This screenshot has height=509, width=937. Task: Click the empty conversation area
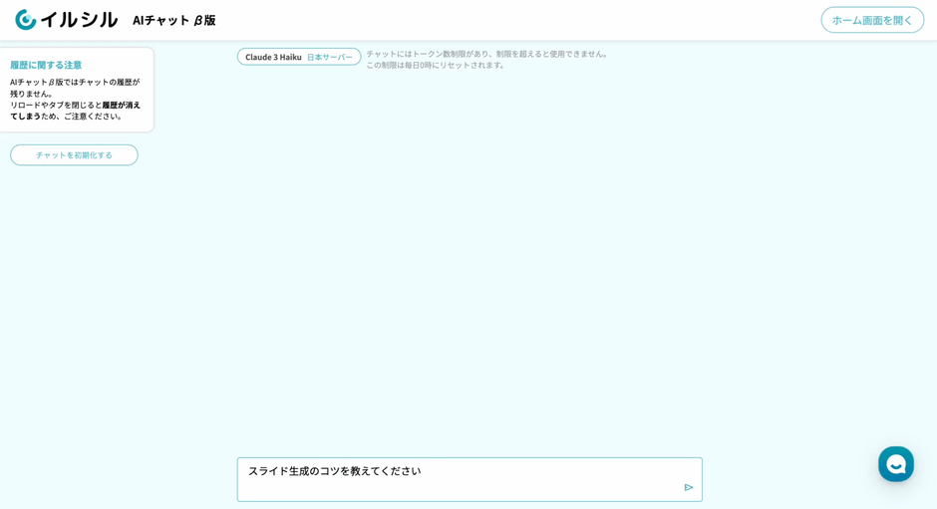click(x=468, y=259)
